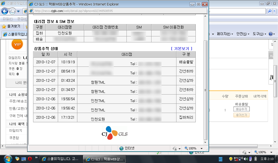Click the search magnifier icon in IE
The image size is (278, 163).
(270, 11)
